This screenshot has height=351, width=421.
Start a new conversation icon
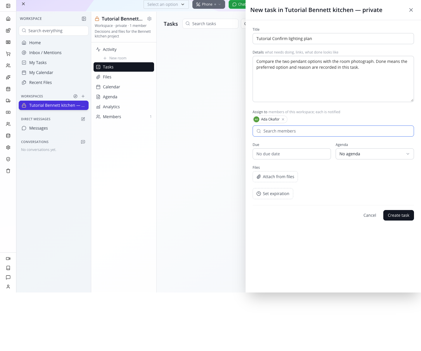click(x=83, y=142)
